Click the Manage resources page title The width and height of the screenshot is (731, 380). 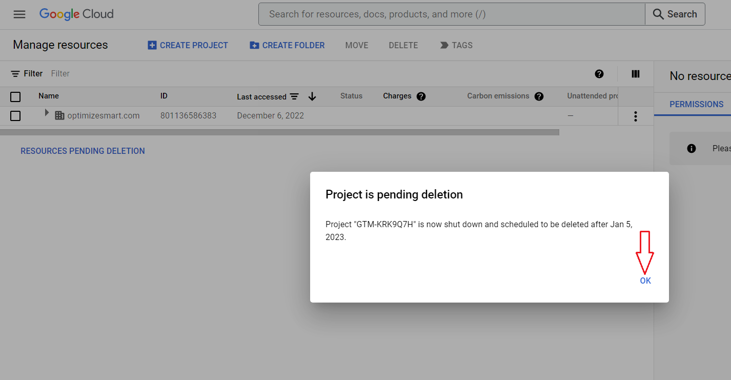tap(60, 45)
